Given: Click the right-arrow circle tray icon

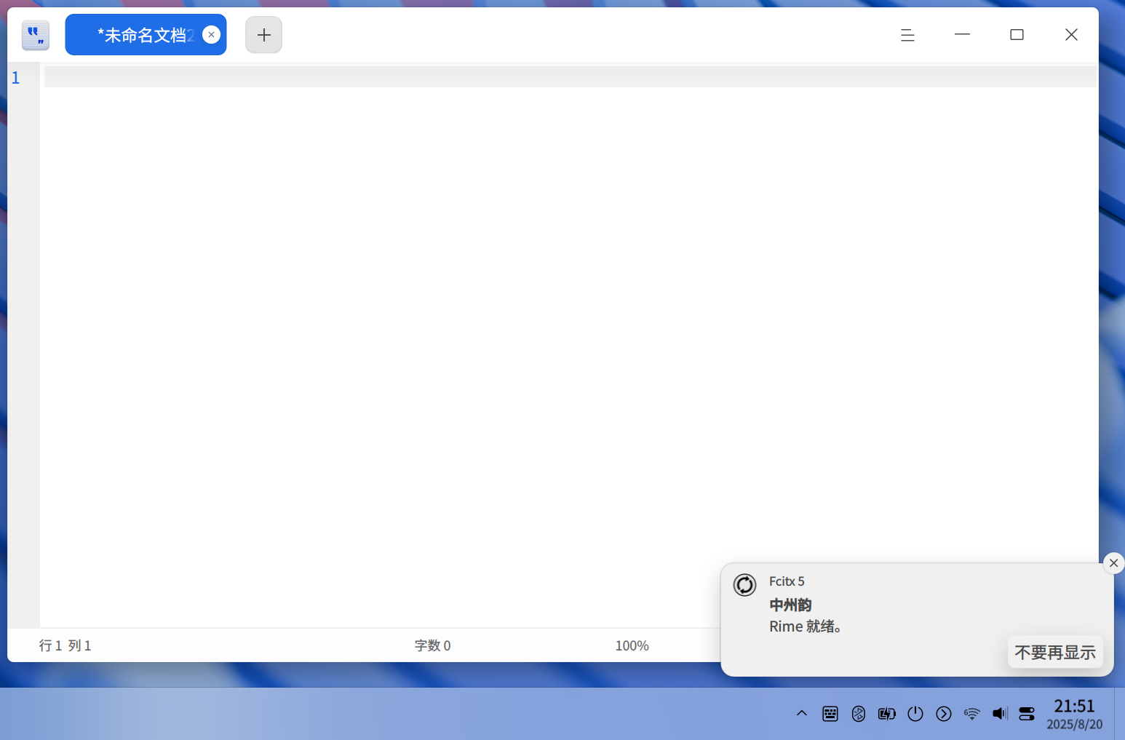Looking at the screenshot, I should (944, 714).
